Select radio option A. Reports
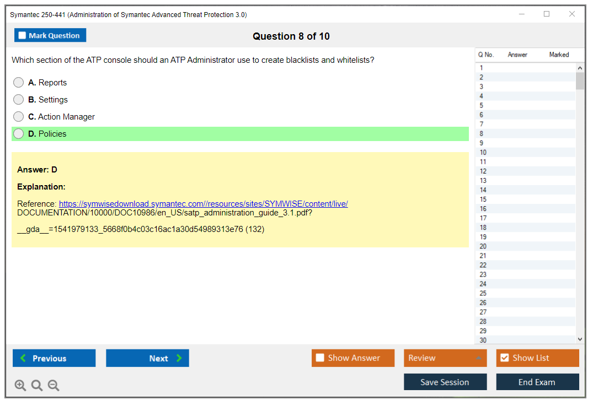Screen dimensions: 593x405 (x=19, y=83)
